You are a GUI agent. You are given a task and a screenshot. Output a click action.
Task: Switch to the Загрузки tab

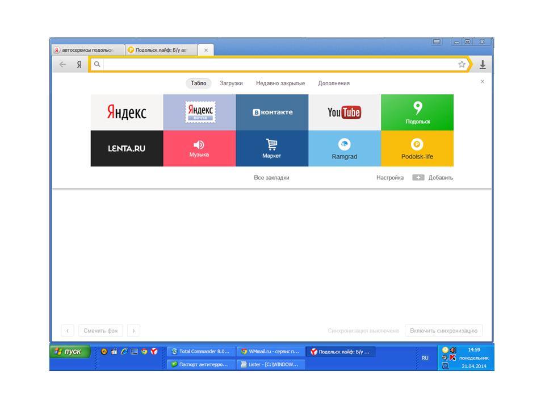coord(231,83)
